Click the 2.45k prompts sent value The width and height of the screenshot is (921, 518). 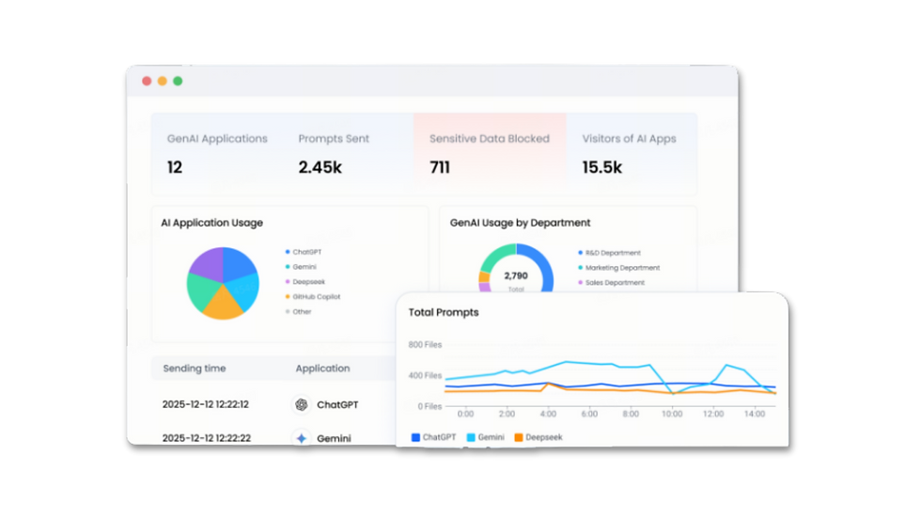tap(320, 167)
